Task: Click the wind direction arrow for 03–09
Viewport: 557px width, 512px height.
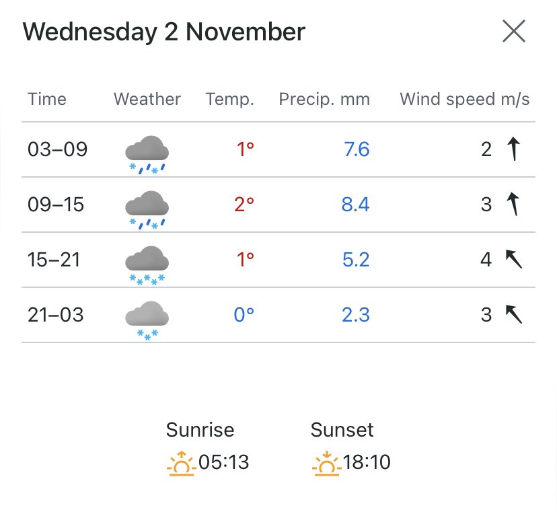Action: (x=514, y=149)
